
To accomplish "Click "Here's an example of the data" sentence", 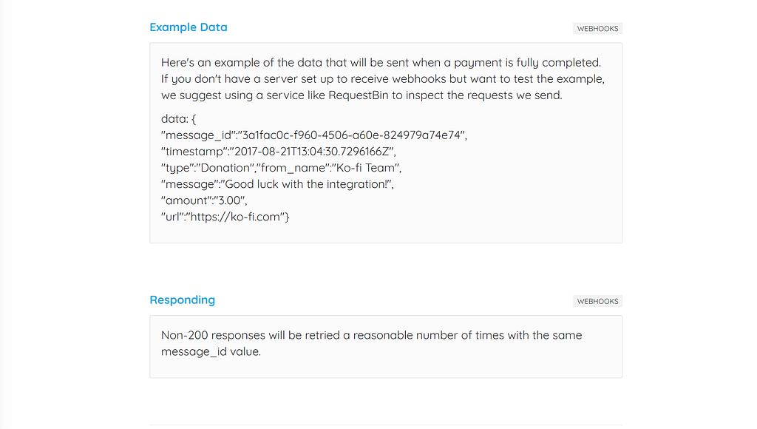I will point(381,63).
